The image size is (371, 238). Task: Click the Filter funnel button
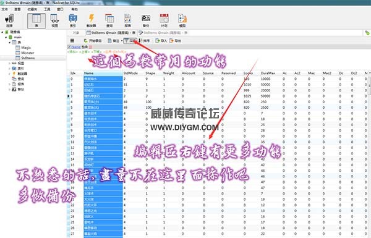coord(130,41)
